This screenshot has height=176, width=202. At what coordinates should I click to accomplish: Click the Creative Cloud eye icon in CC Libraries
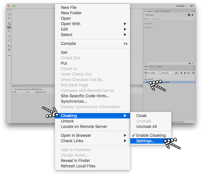(x=190, y=63)
